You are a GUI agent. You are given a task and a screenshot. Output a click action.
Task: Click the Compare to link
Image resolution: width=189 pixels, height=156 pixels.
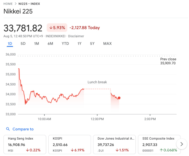(x=23, y=129)
